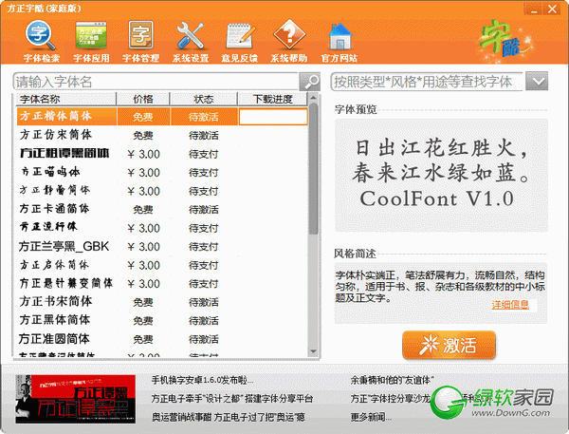The image size is (569, 434).
Task: Click the magnifier search button
Action: point(309,82)
